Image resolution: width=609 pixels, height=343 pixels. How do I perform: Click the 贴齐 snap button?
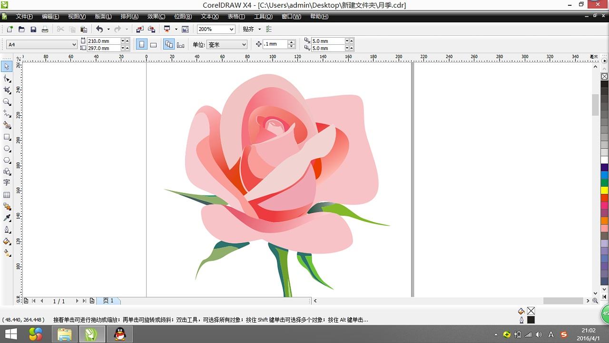248,30
